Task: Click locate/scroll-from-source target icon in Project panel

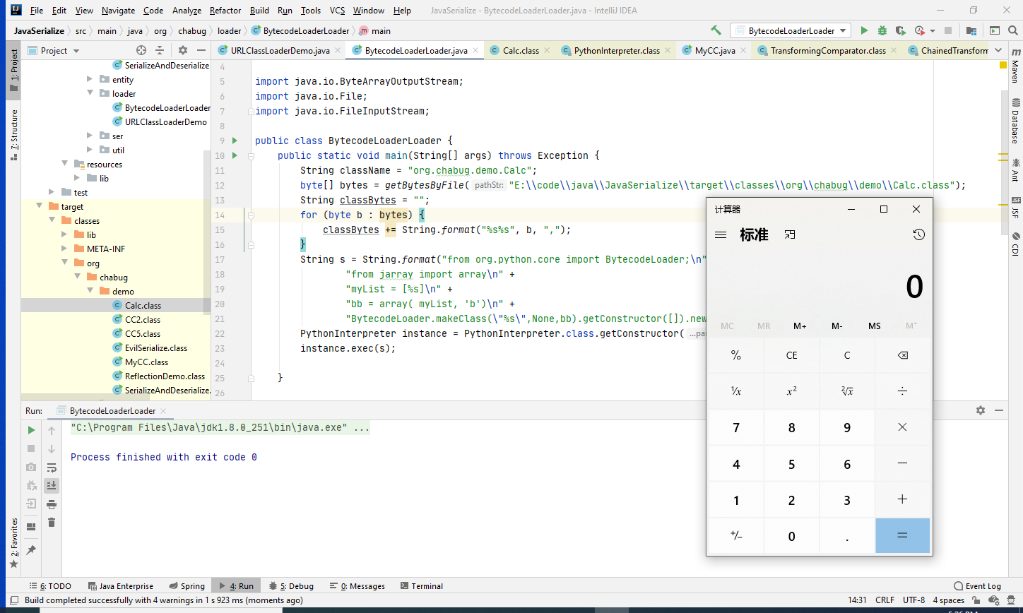Action: (x=141, y=50)
